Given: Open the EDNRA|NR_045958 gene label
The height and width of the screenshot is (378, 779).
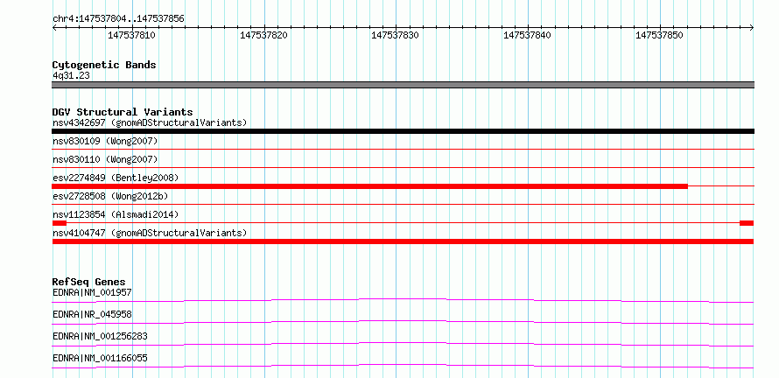Looking at the screenshot, I should (92, 314).
